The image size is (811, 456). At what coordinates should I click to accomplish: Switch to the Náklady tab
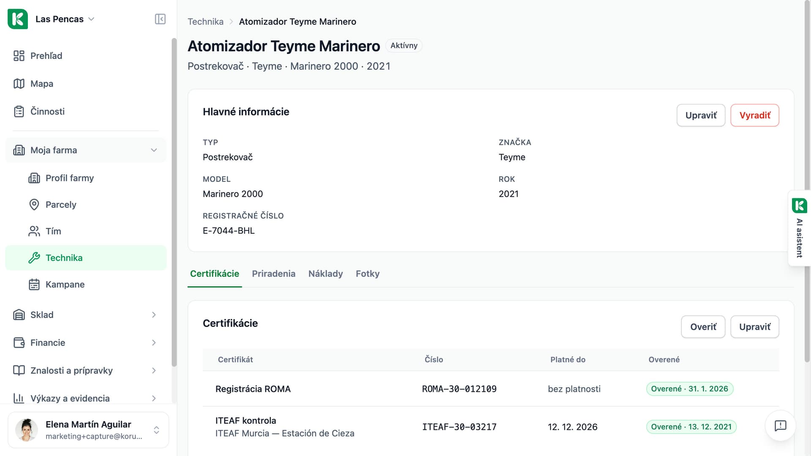[326, 274]
